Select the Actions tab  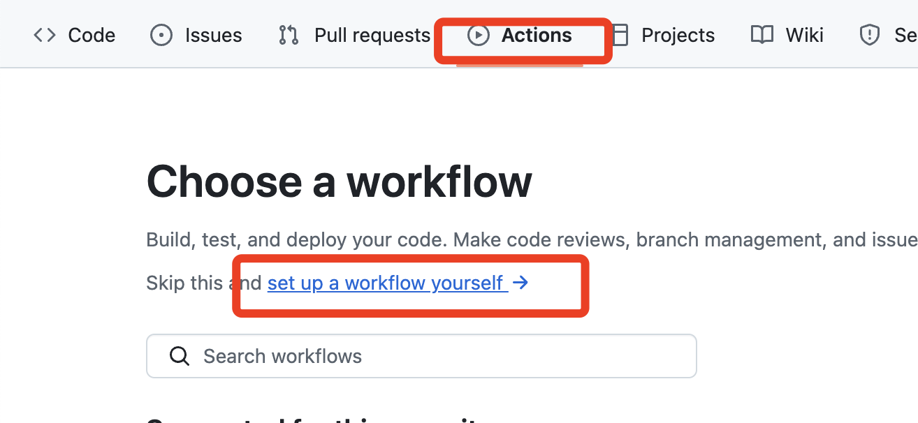[x=536, y=35]
